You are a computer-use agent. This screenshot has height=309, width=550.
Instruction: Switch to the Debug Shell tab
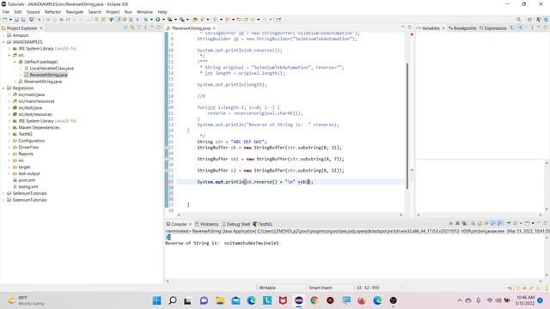[236, 224]
